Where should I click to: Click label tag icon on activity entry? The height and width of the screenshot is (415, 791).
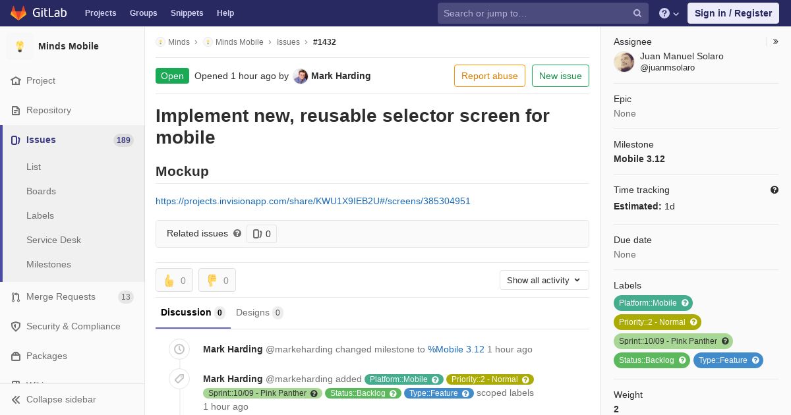coord(179,379)
